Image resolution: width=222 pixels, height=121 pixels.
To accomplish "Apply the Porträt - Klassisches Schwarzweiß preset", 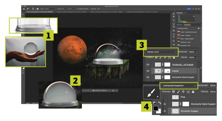I will [x=187, y=32].
